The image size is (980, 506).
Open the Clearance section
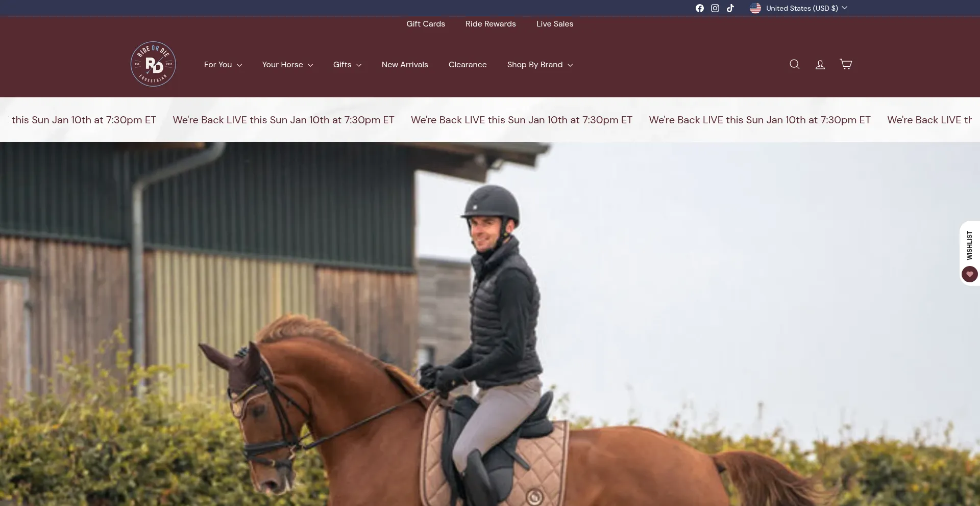click(x=468, y=65)
